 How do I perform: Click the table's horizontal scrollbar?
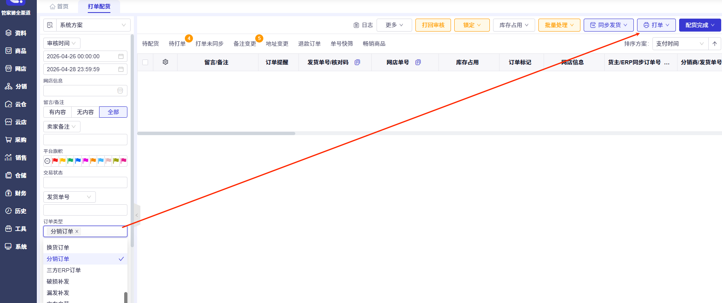click(x=216, y=133)
